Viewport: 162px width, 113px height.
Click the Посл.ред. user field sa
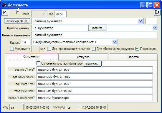coord(73,107)
